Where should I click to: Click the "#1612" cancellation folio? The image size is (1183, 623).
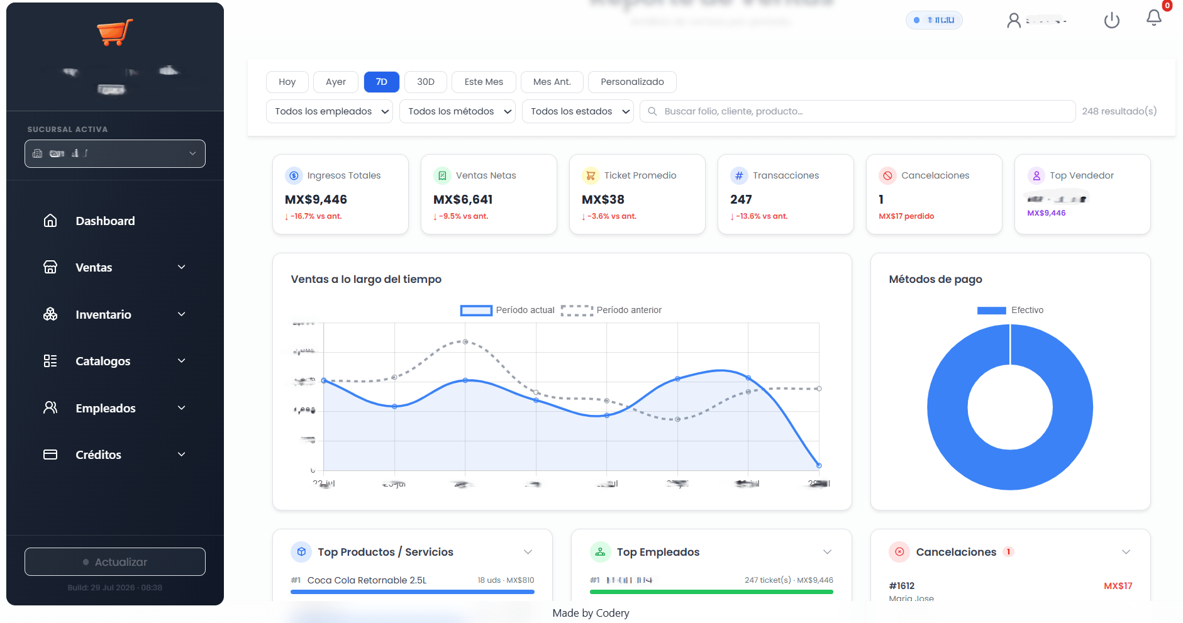pyautogui.click(x=902, y=586)
